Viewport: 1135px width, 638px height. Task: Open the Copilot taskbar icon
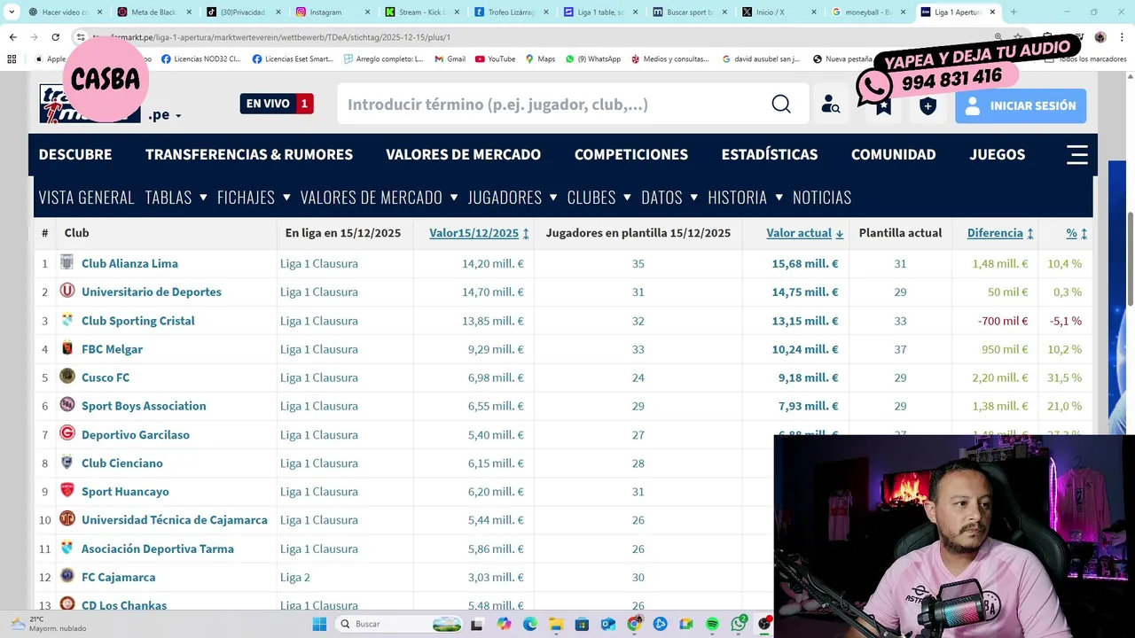[x=504, y=624]
